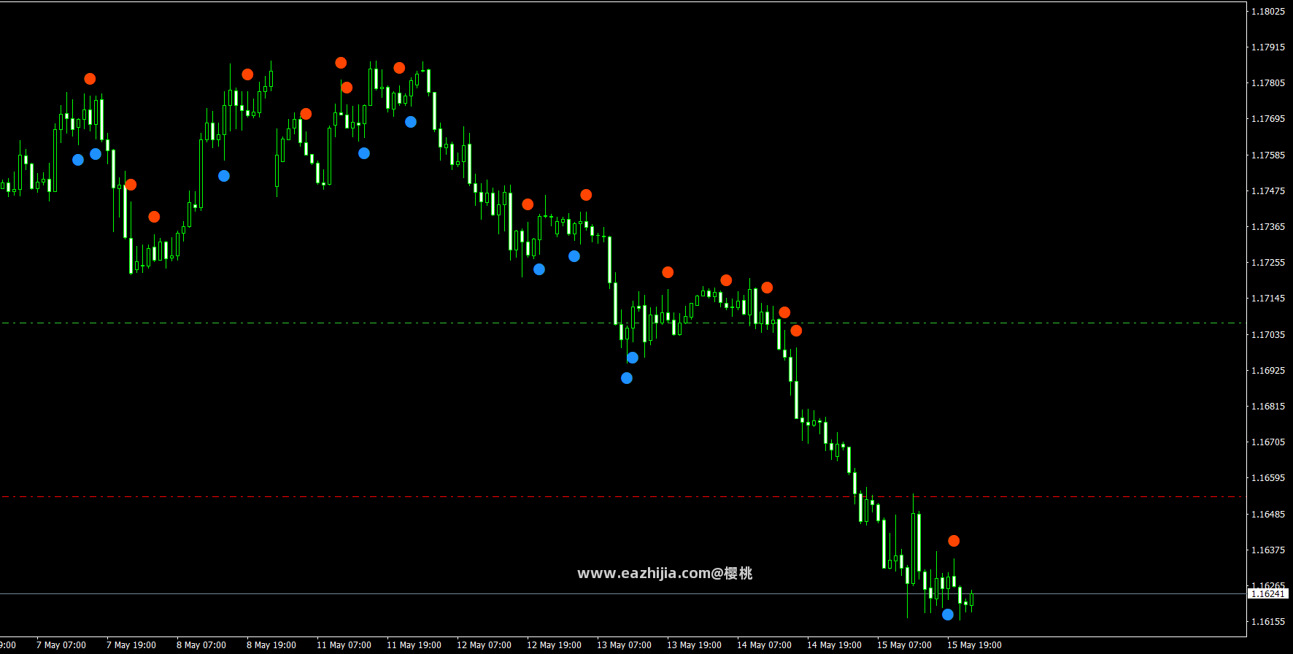Click time axis label 15 May 19:00

click(x=974, y=645)
